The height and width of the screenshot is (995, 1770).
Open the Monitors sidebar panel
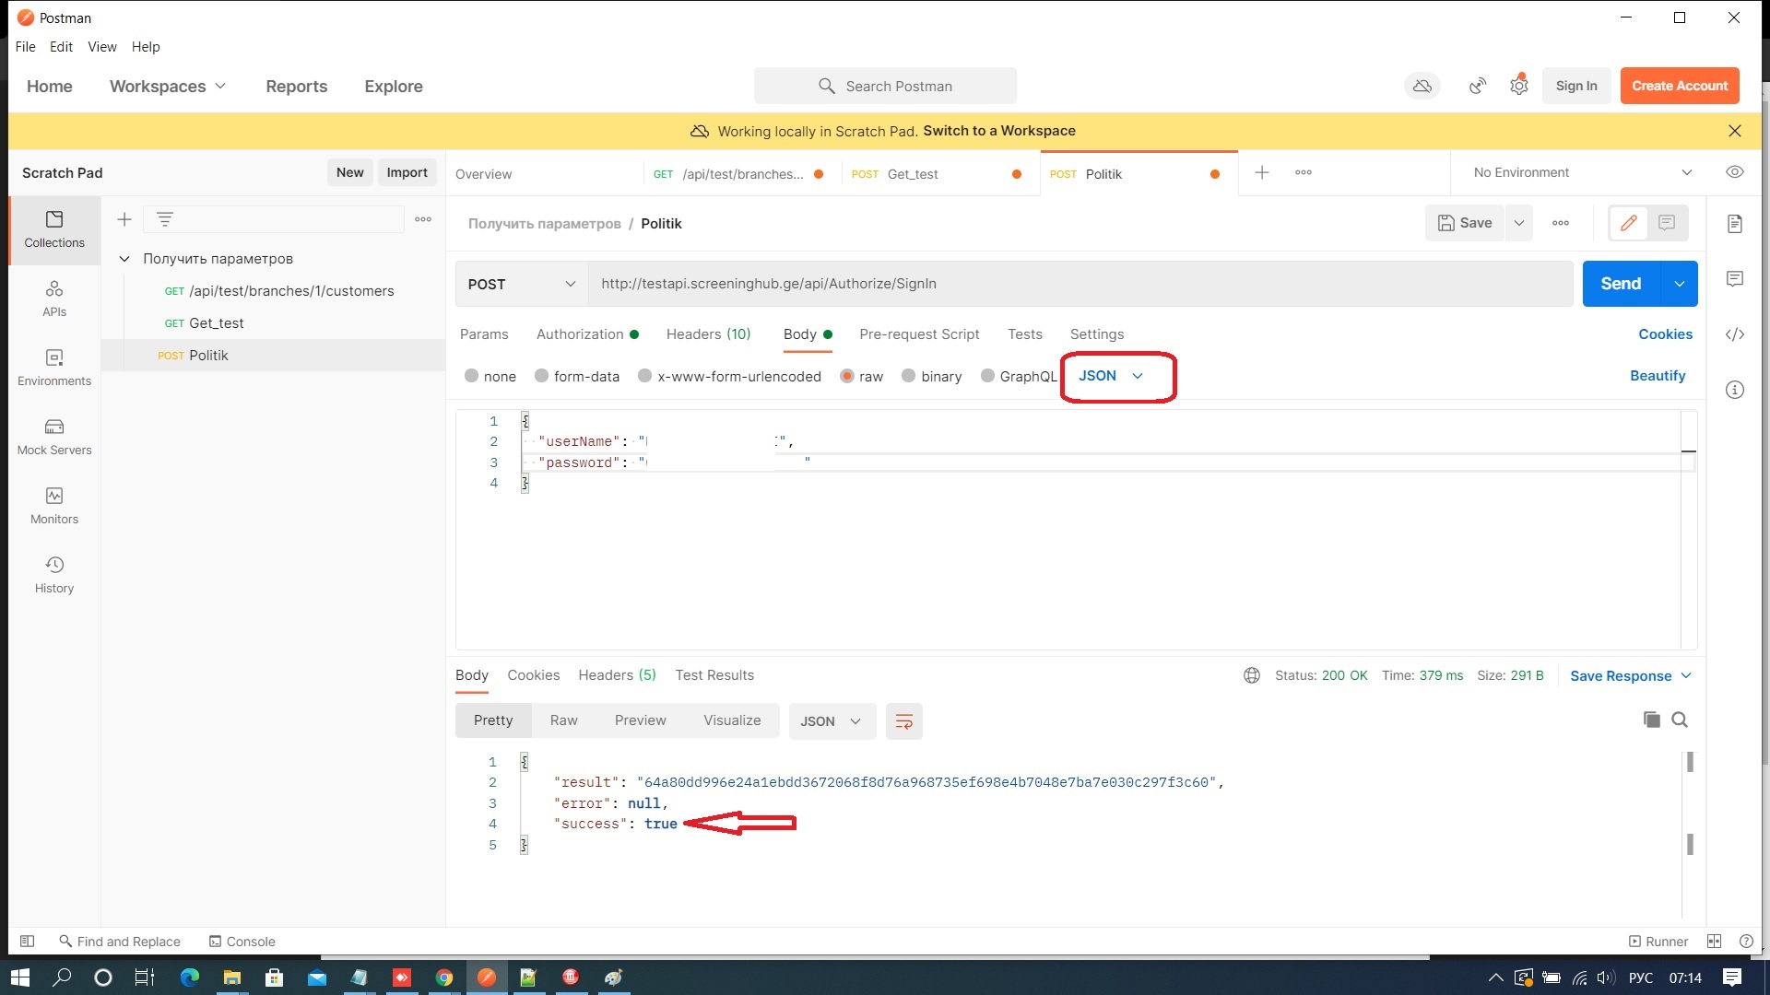54,506
